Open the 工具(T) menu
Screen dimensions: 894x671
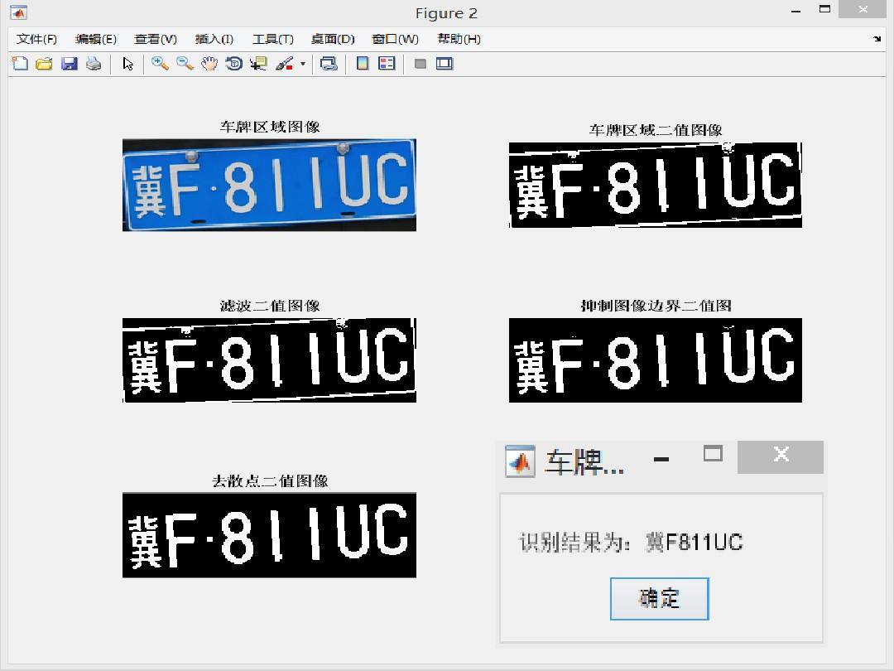pos(272,39)
